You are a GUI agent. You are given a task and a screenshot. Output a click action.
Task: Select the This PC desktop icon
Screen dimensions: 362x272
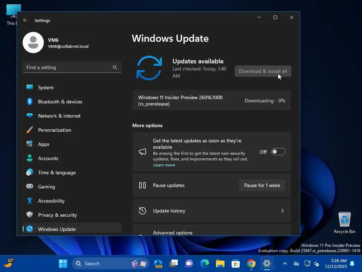click(12, 15)
